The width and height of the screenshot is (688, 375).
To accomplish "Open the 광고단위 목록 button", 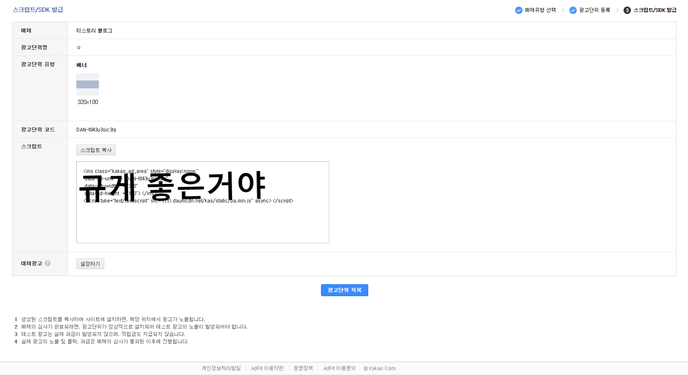I will coord(344,290).
